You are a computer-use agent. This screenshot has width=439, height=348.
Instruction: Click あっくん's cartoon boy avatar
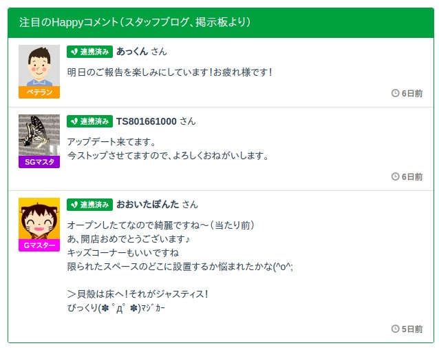[x=39, y=65]
